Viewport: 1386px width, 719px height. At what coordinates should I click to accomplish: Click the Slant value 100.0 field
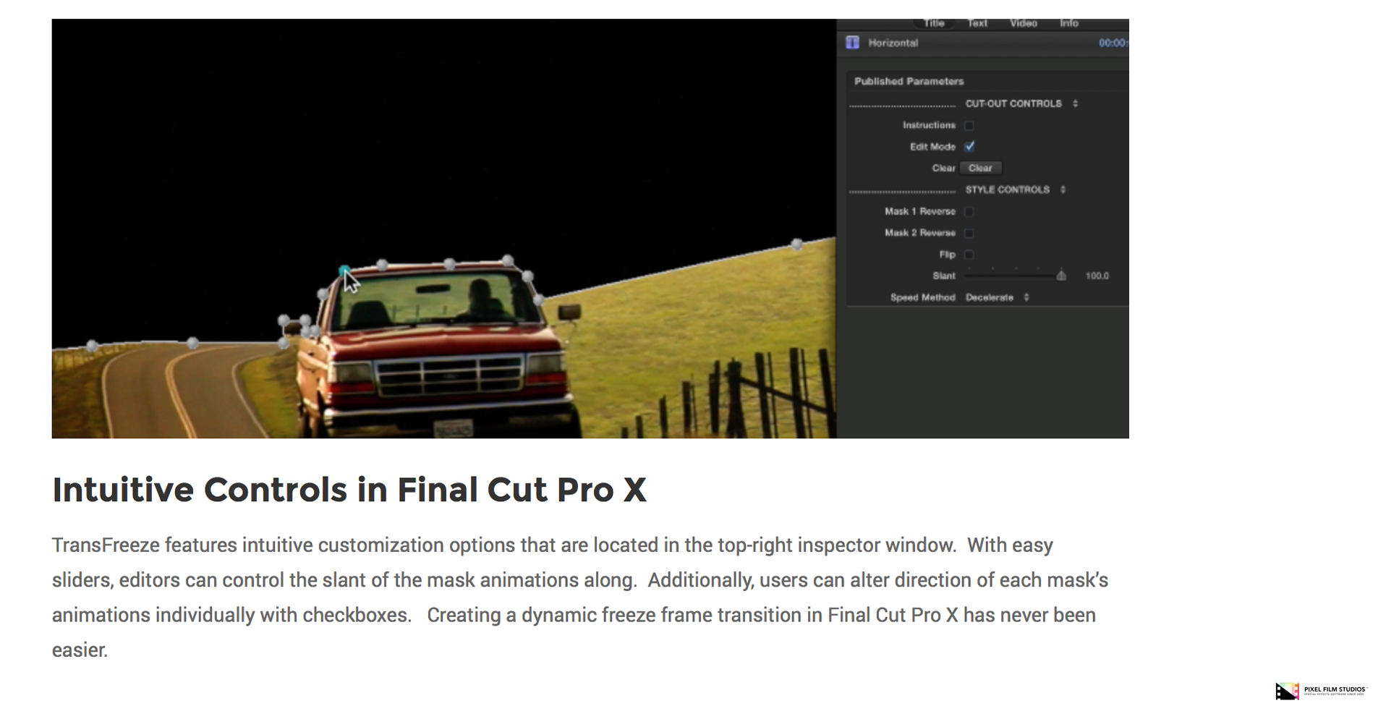[1097, 276]
